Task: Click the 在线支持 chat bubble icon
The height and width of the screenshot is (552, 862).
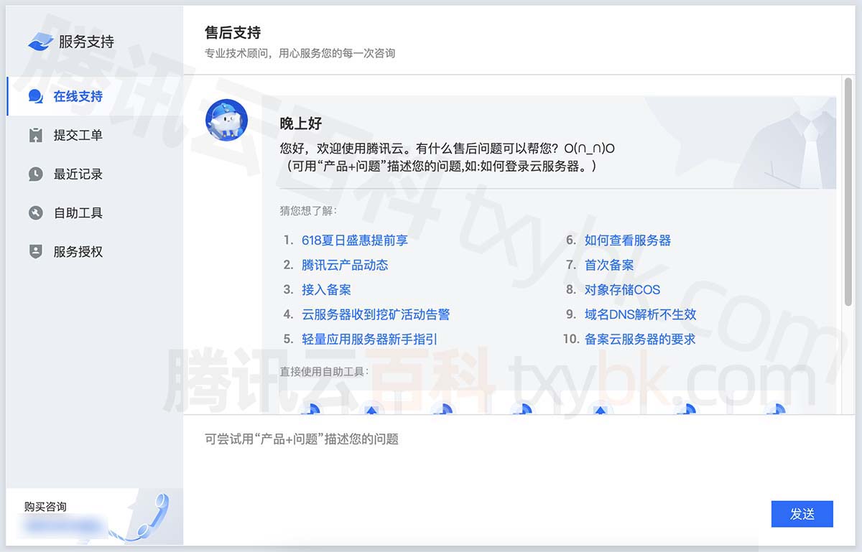Action: click(x=36, y=96)
